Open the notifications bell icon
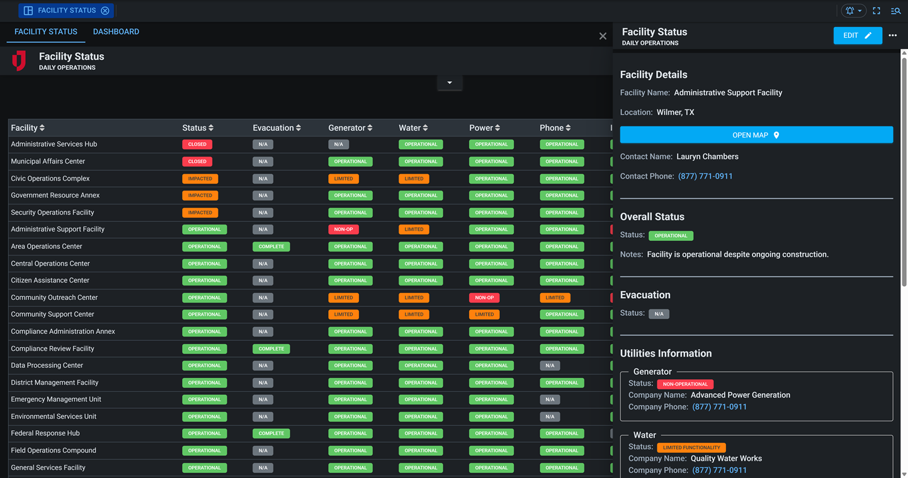This screenshot has width=908, height=478. click(x=850, y=11)
